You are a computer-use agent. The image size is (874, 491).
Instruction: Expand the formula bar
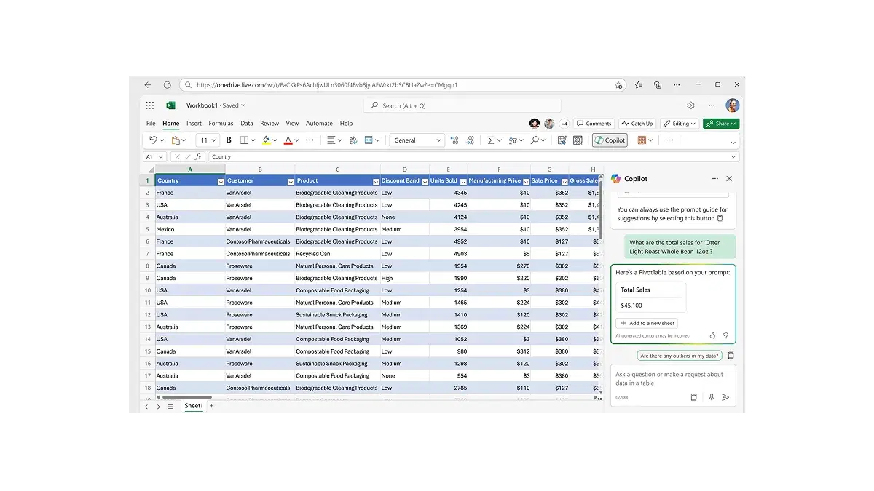pyautogui.click(x=733, y=156)
